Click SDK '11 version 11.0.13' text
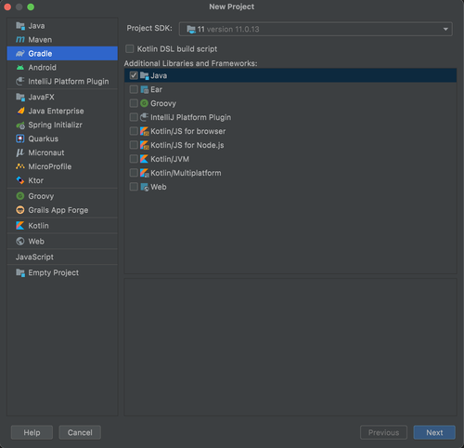 (x=228, y=30)
